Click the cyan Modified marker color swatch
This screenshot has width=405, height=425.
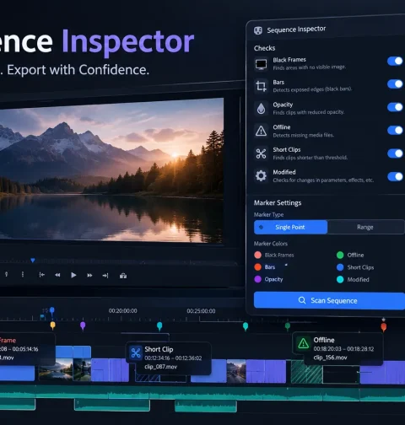(340, 279)
